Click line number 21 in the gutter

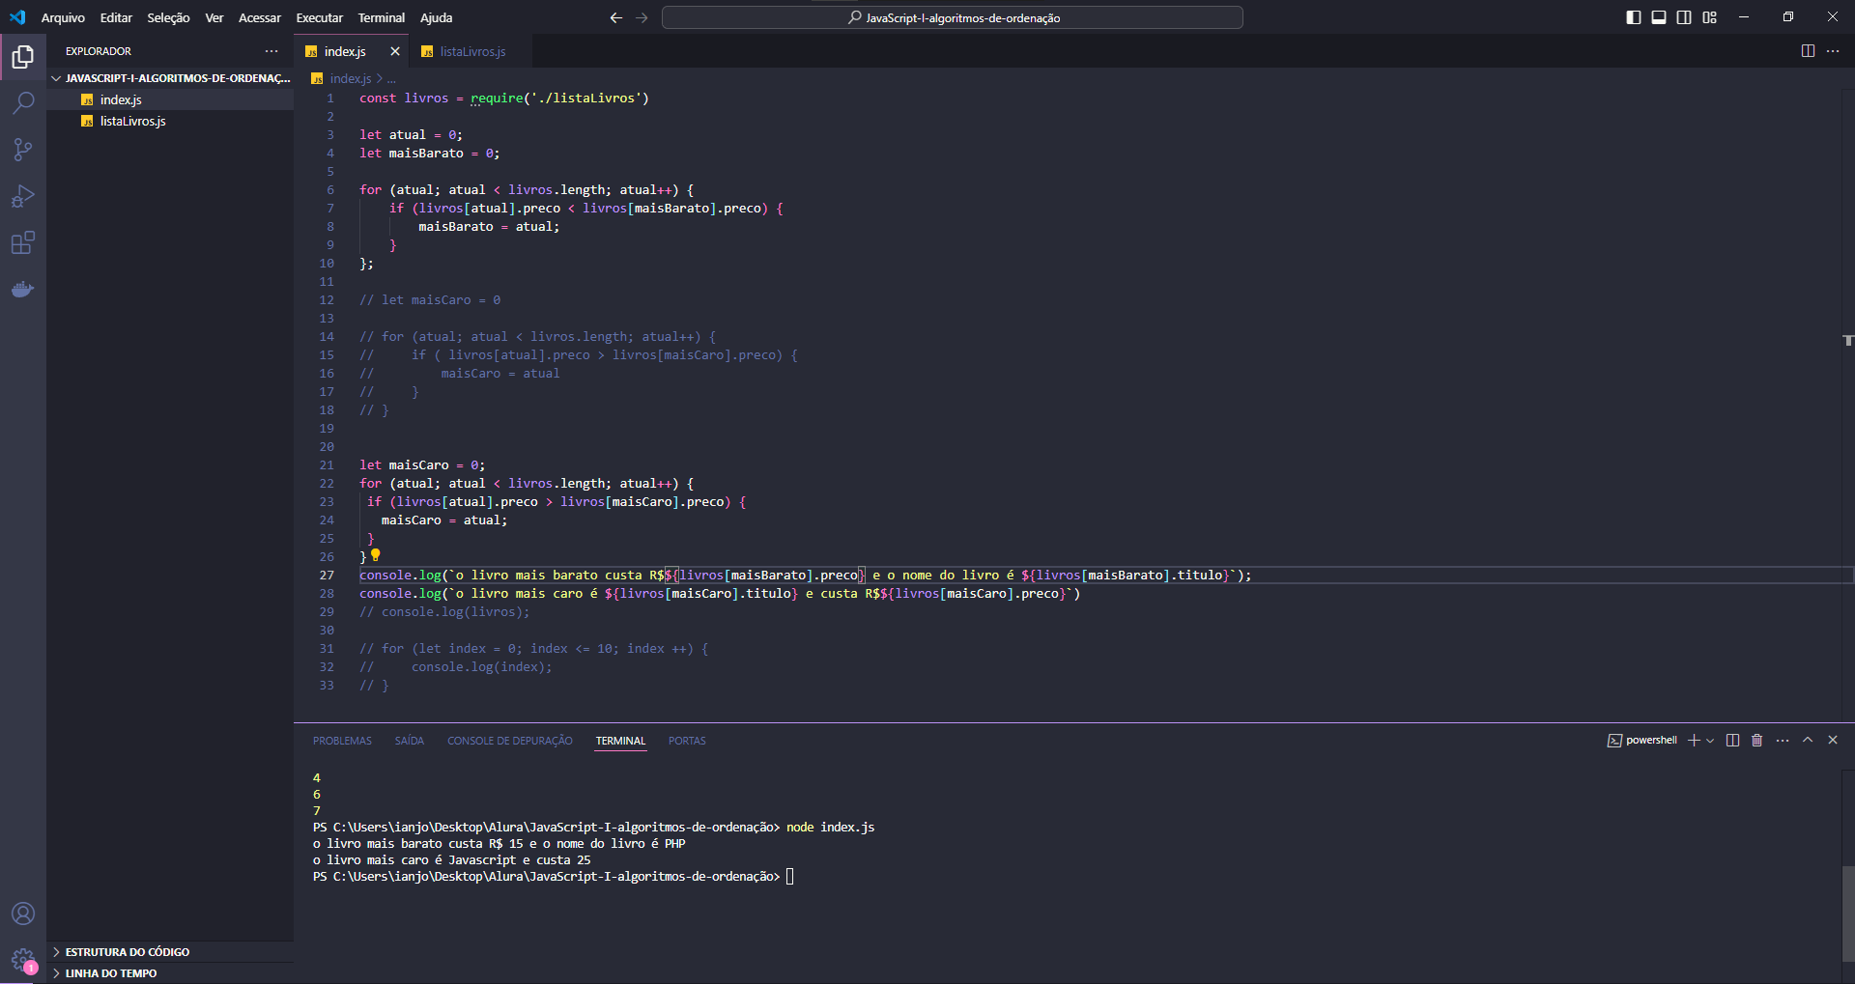pyautogui.click(x=327, y=465)
